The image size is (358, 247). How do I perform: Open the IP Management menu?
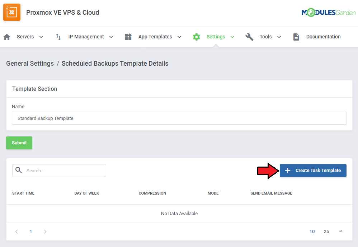coord(86,37)
